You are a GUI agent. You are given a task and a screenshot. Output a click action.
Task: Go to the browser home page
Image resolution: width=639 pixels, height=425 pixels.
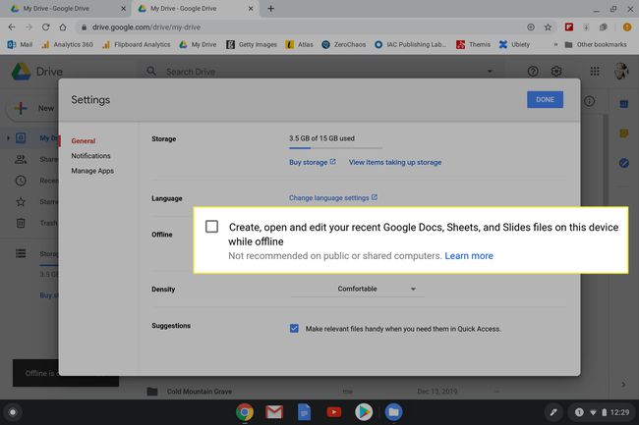pos(63,27)
